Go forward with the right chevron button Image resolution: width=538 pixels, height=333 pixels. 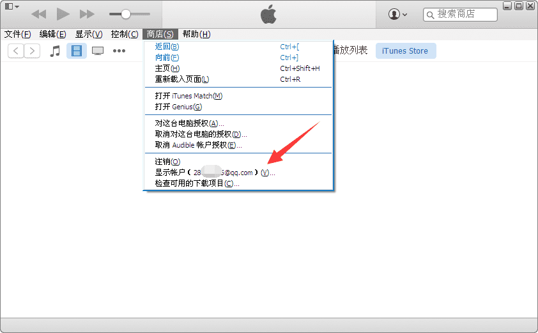tap(32, 50)
